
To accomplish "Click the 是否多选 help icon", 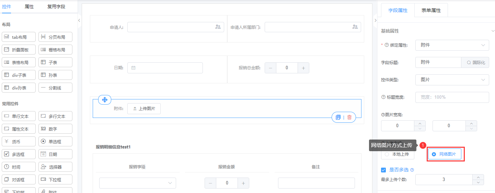I will (x=412, y=170).
